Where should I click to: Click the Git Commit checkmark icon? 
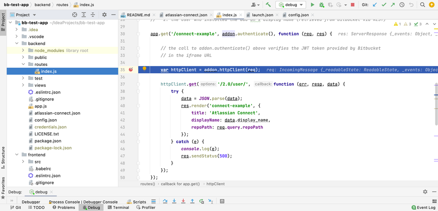[x=384, y=5]
